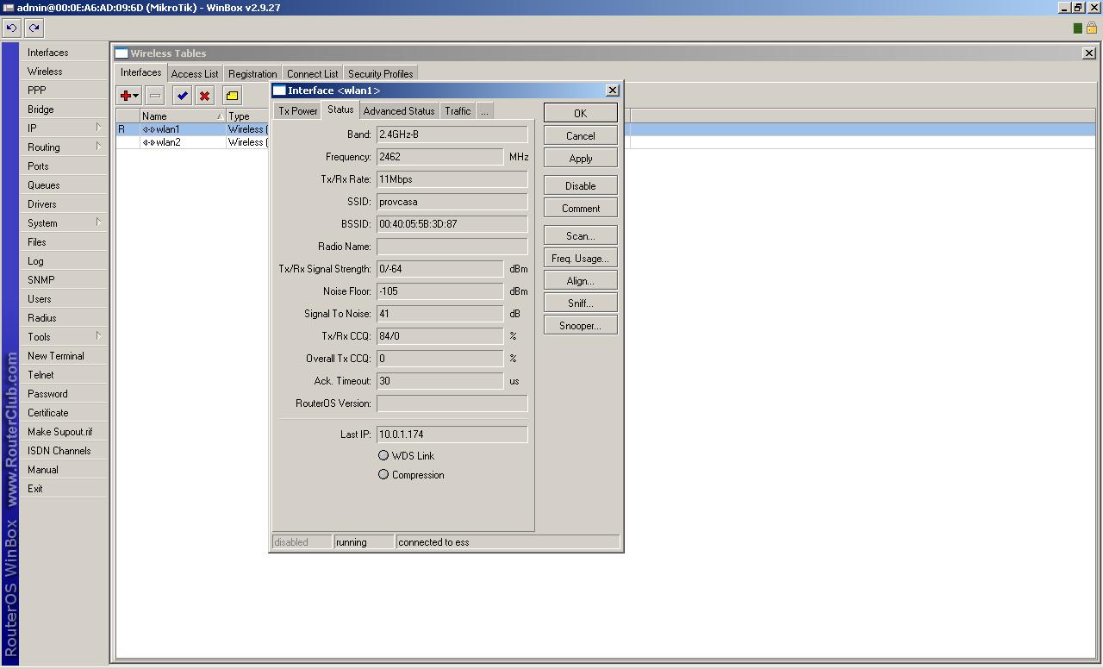Click the undo arrow in WinBox toolbar
The height and width of the screenshot is (669, 1103).
point(11,28)
